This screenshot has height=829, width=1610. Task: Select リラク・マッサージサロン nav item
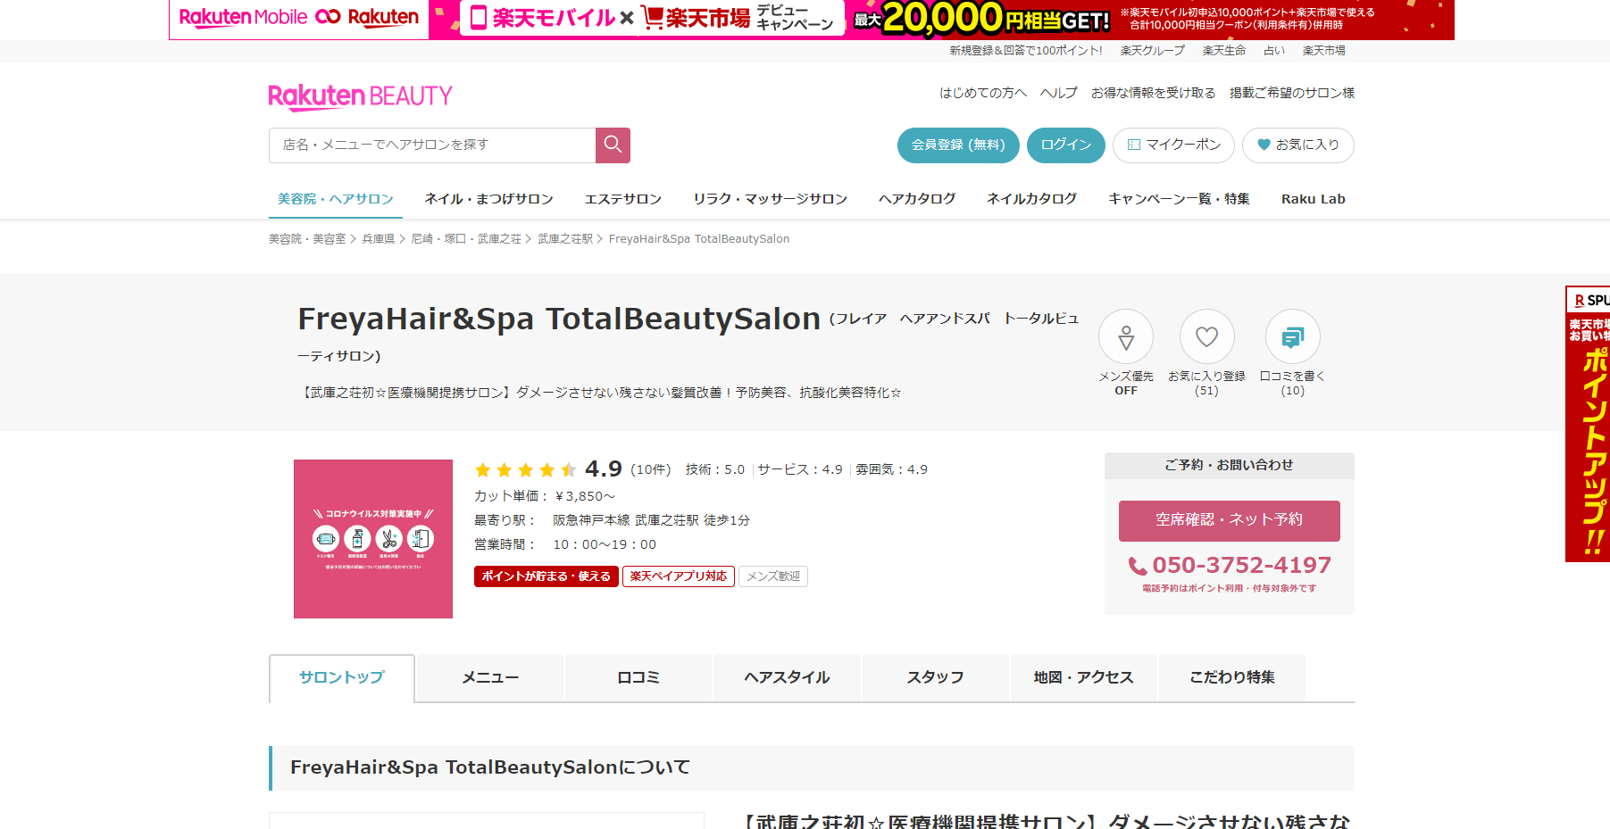770,199
